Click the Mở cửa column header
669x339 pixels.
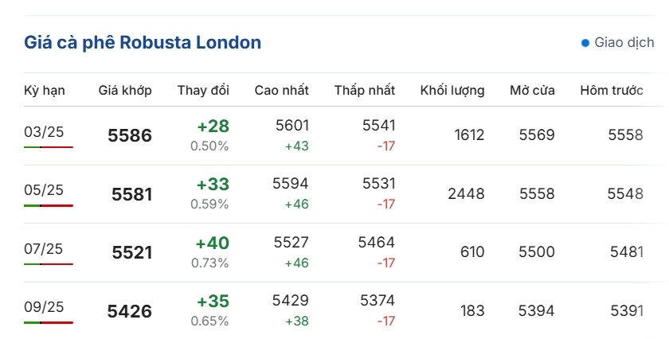point(533,90)
